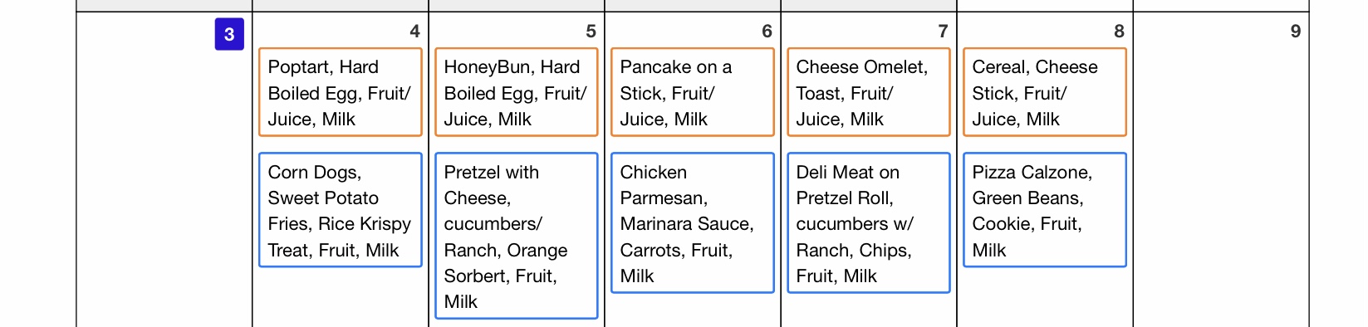
Task: Open the Pretzel with Cheese lunch entry
Action: point(517,236)
